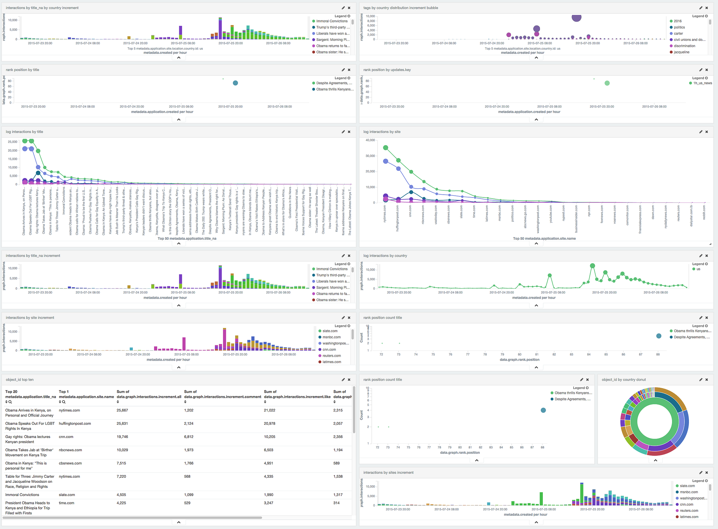Toggle legend in 'interactions by title_na by country increment'
Viewport: 718px width, 529px height.
coord(342,16)
